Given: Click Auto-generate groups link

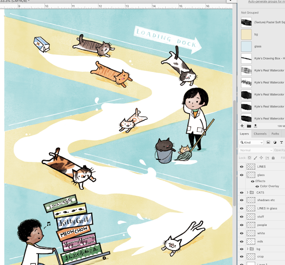Looking at the screenshot, I should click(266, 1).
